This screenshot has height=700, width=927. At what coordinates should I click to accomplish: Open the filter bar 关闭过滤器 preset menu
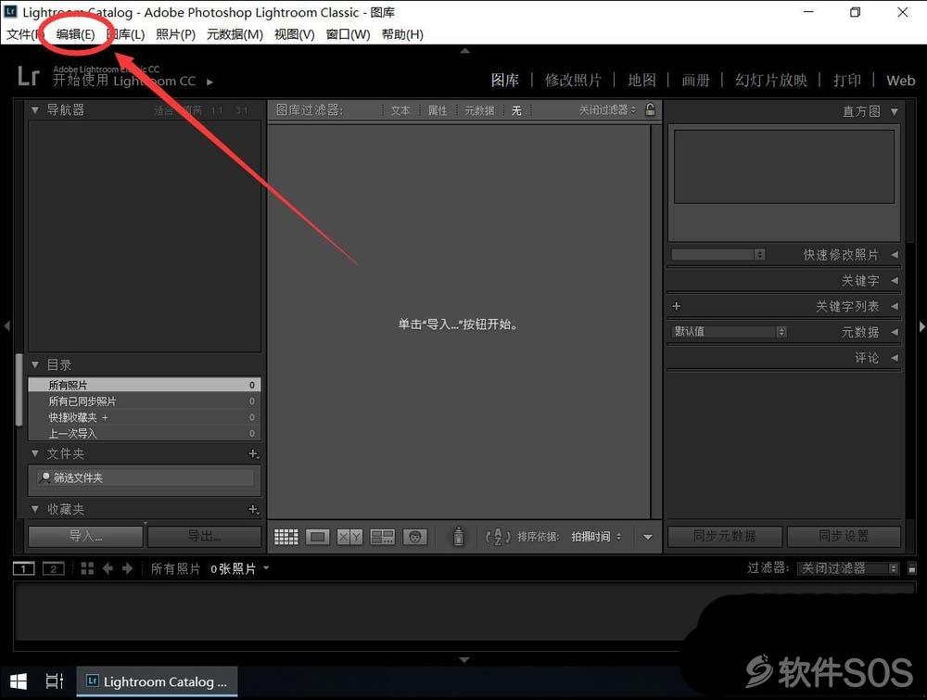point(607,110)
